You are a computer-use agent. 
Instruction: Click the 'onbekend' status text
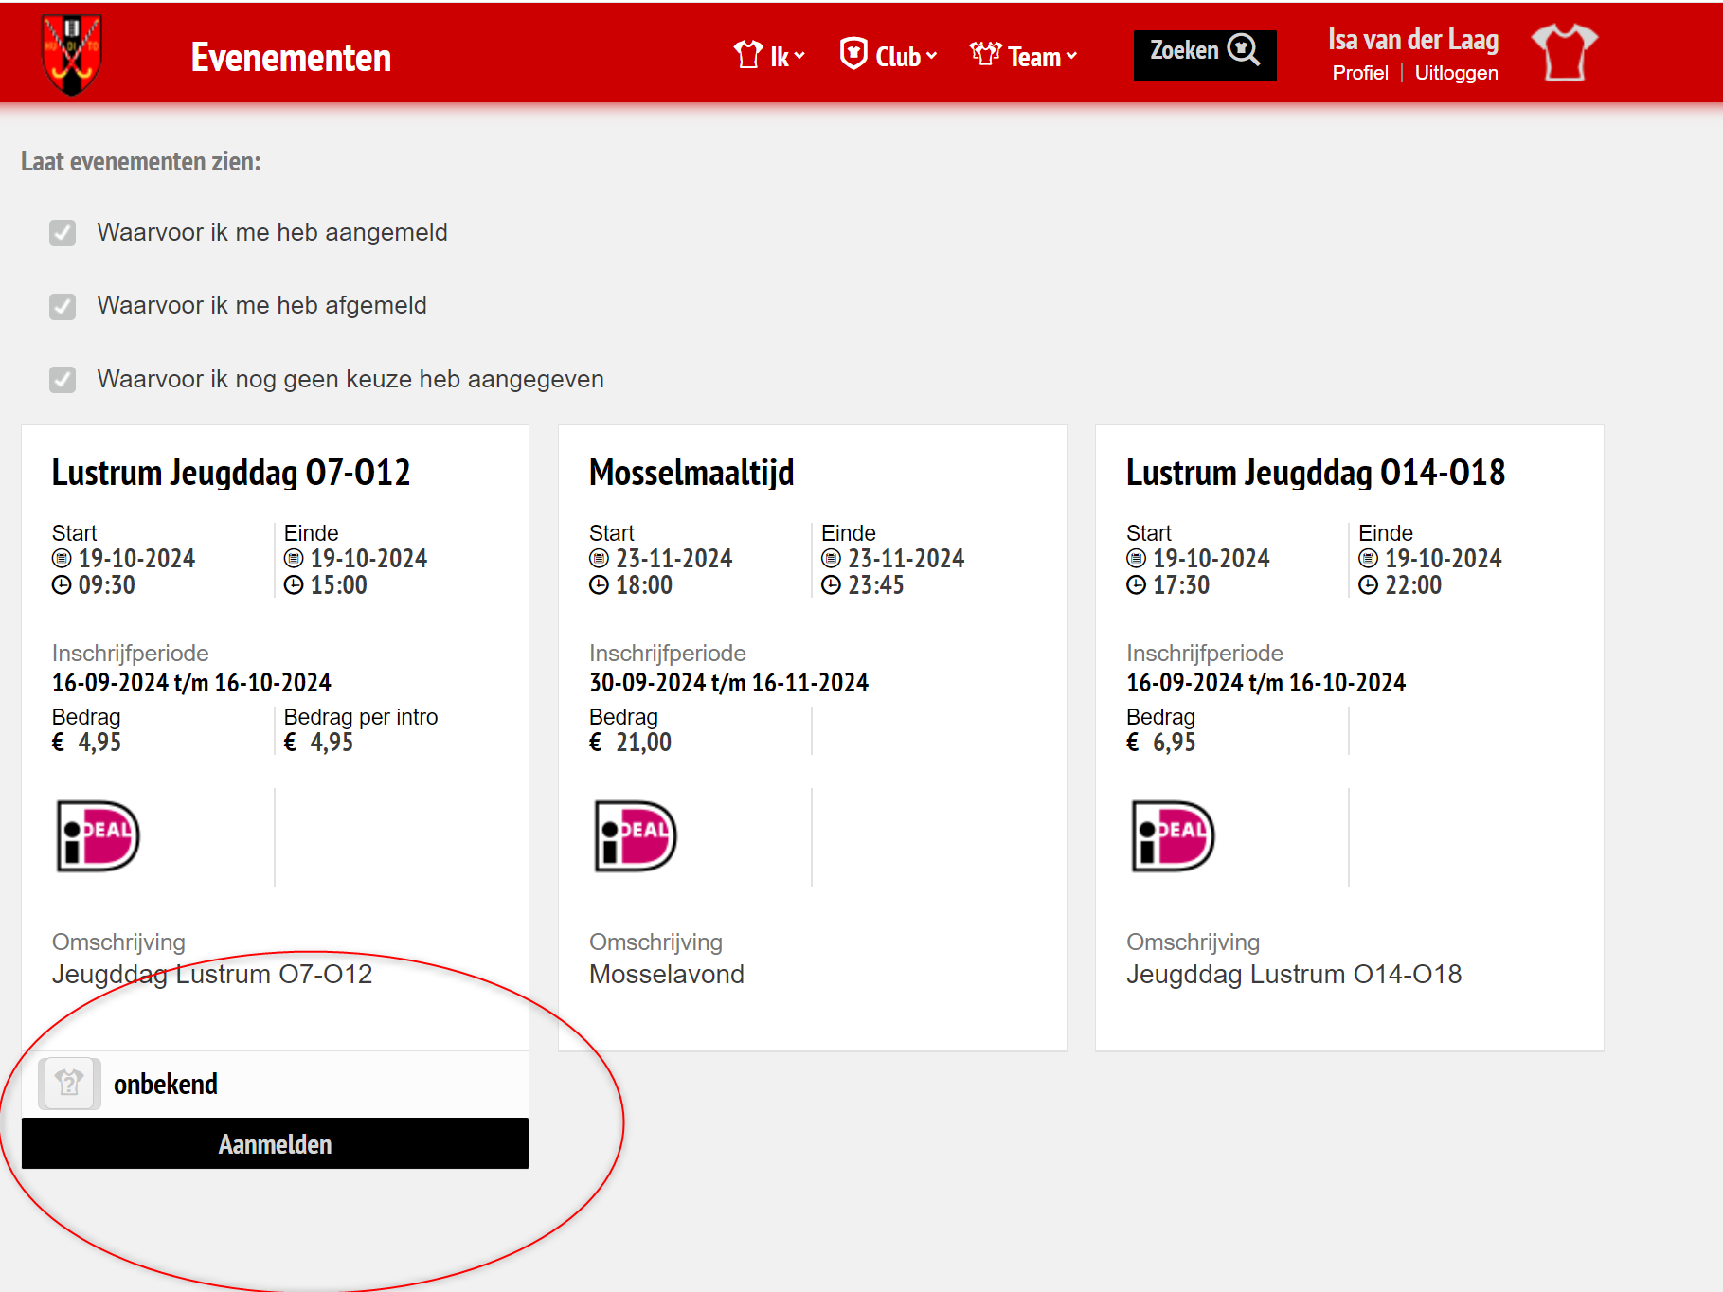166,1084
